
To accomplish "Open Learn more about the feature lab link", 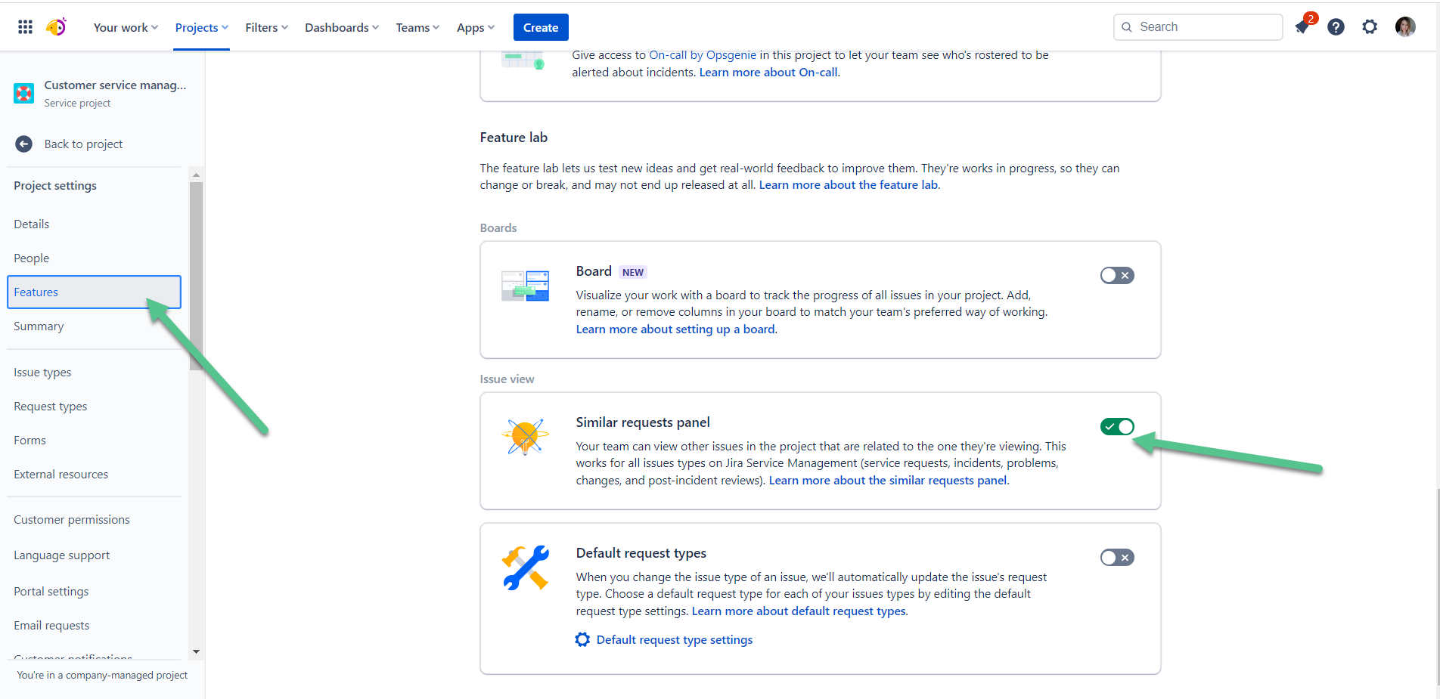I will 848,185.
